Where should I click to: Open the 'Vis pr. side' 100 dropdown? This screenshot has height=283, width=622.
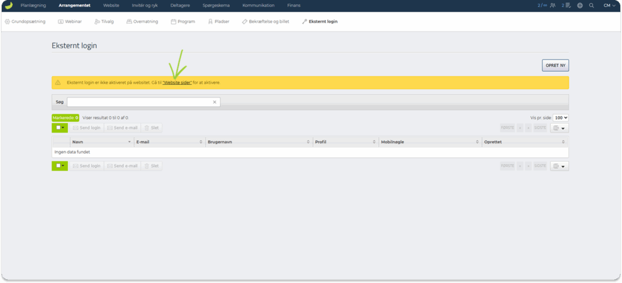point(561,117)
